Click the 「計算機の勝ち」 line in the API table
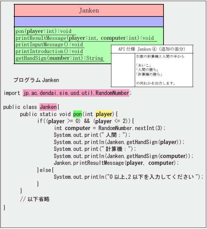Screen dimensions: 207x229 [149, 74]
